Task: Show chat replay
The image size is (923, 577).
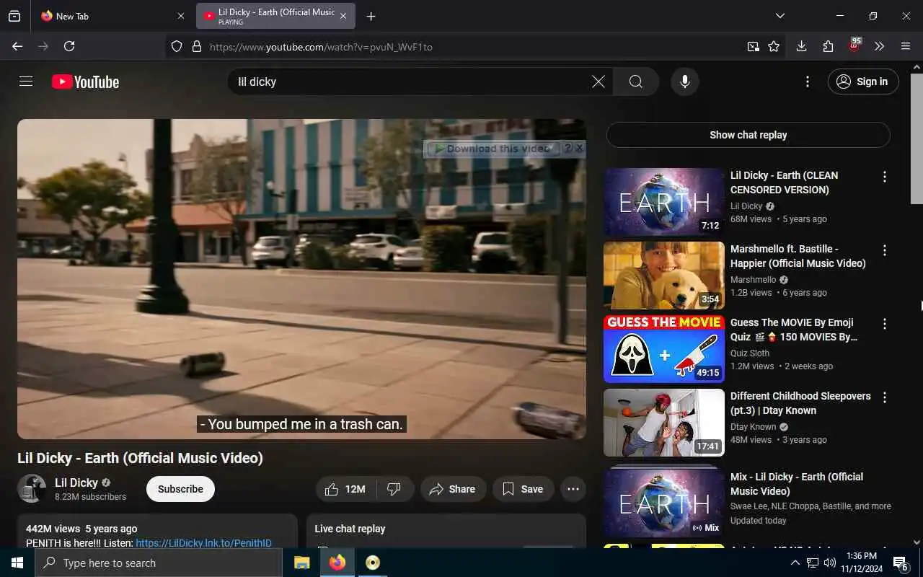Action: coord(748,135)
